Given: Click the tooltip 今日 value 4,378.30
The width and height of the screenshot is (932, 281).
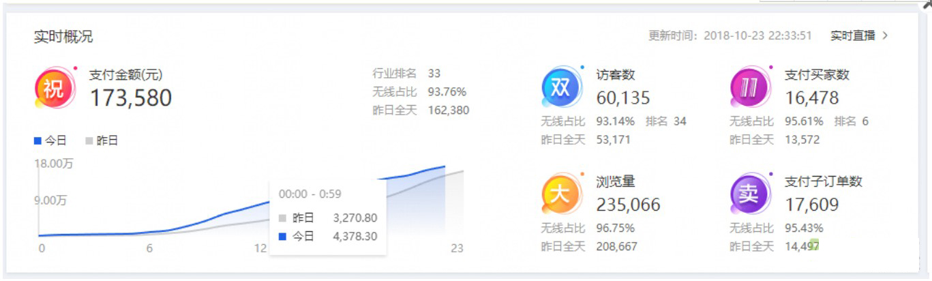Looking at the screenshot, I should pyautogui.click(x=355, y=237).
